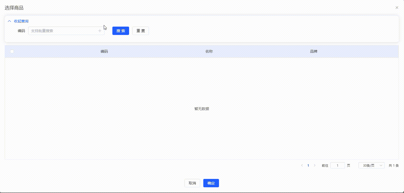Click the 编码 batch search input field

[63, 31]
